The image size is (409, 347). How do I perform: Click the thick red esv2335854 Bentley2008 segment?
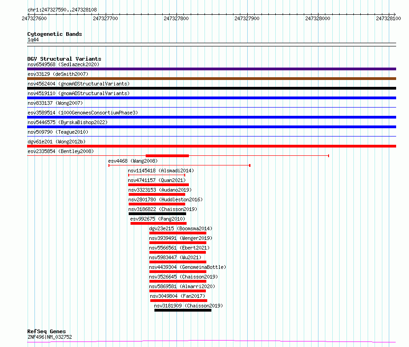coord(167,156)
